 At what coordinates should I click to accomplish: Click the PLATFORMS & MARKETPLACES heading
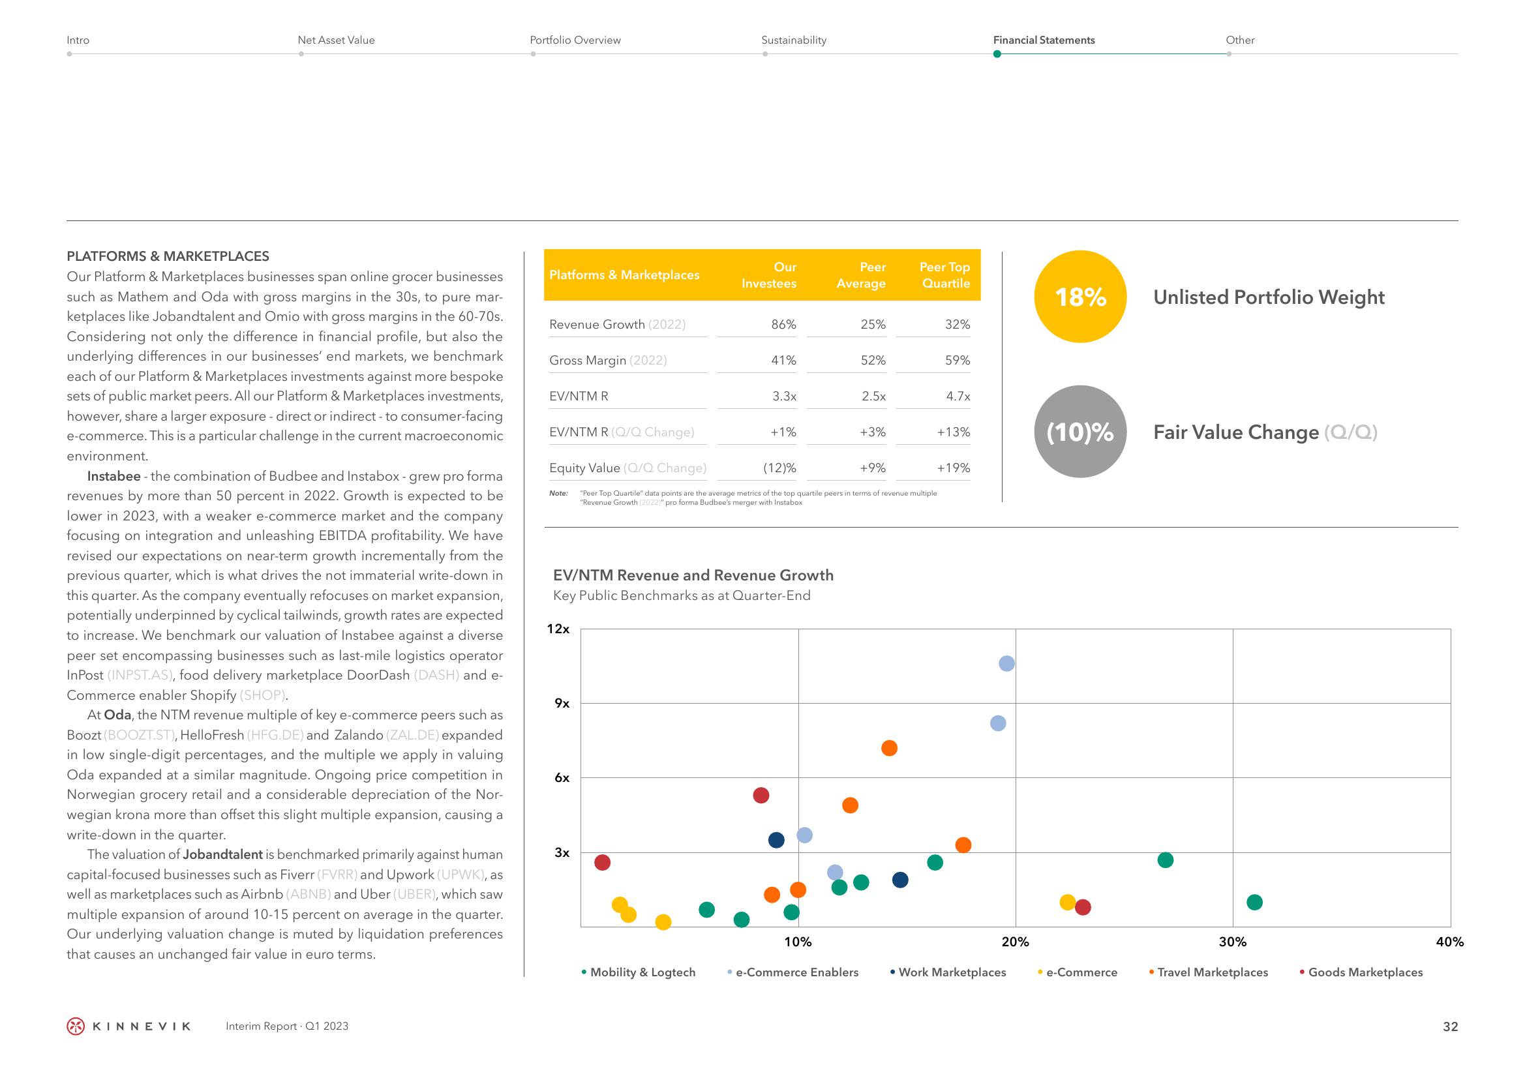tap(168, 256)
